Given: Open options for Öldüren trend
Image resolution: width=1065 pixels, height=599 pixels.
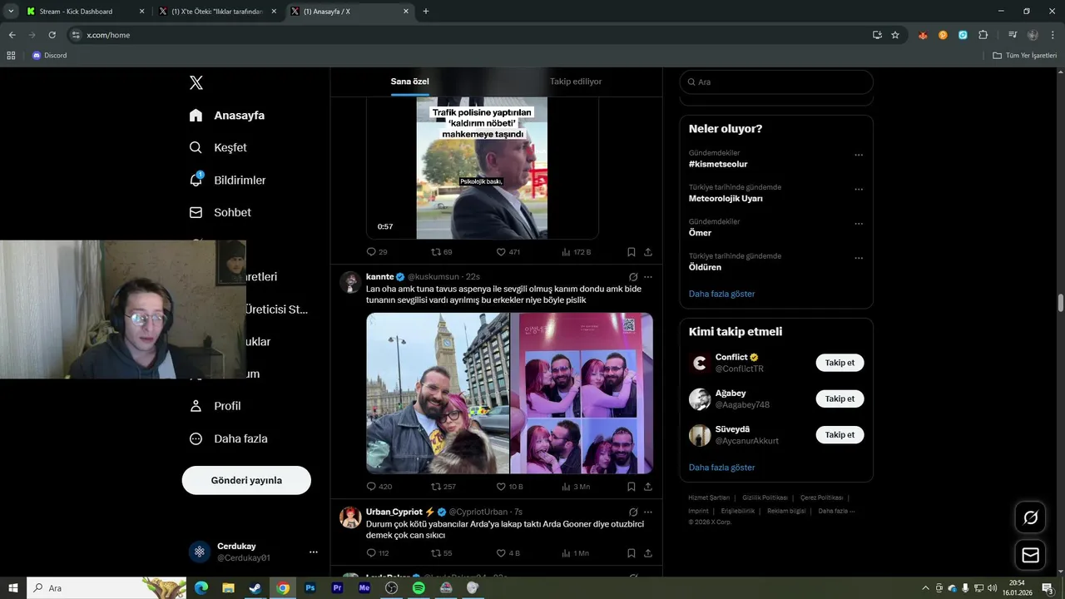Looking at the screenshot, I should click(859, 258).
